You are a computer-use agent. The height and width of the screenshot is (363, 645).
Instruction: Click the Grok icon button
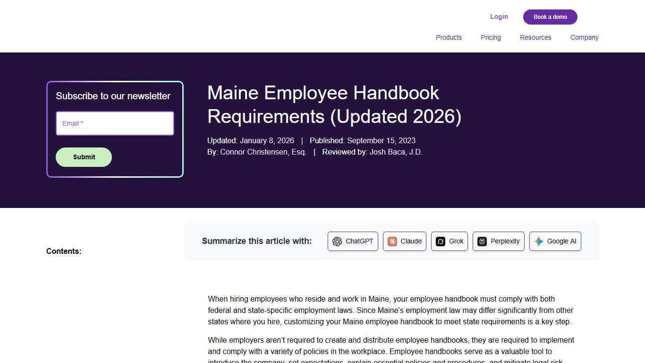(x=440, y=241)
